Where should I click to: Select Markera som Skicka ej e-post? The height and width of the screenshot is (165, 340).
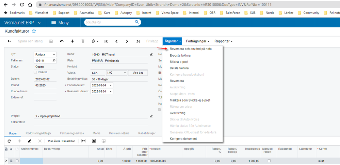(190, 100)
